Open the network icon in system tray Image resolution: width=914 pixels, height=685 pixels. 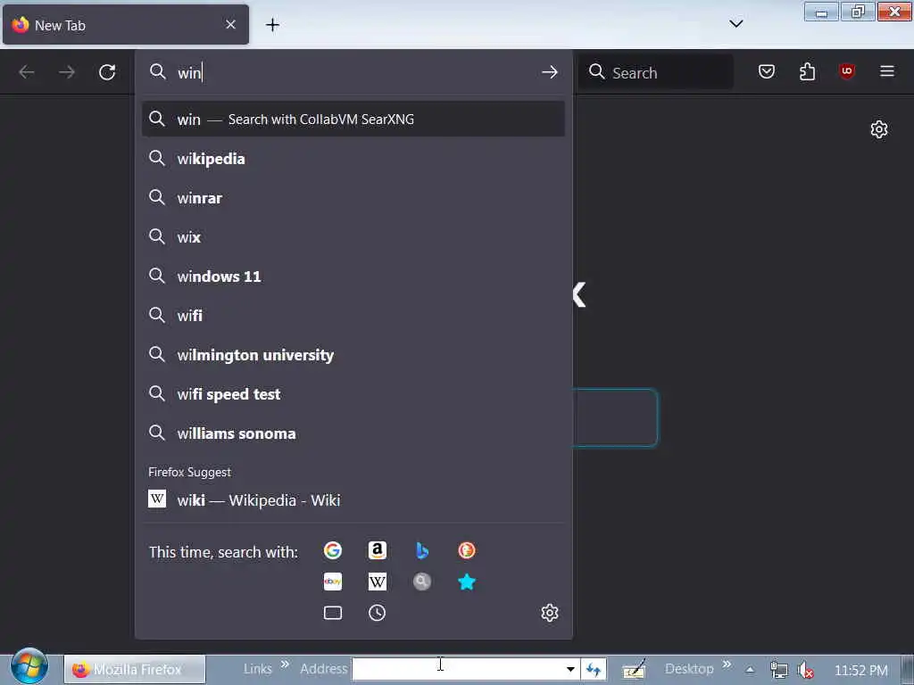point(778,670)
